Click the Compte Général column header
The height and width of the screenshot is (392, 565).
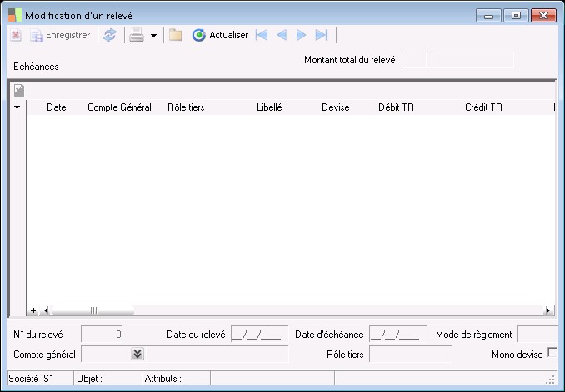[x=119, y=107]
